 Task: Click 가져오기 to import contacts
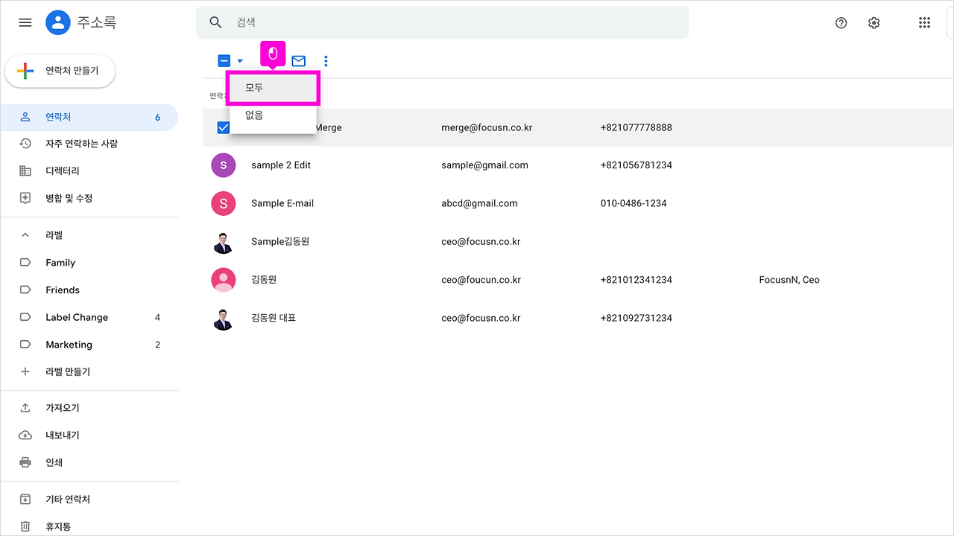[x=89, y=408]
